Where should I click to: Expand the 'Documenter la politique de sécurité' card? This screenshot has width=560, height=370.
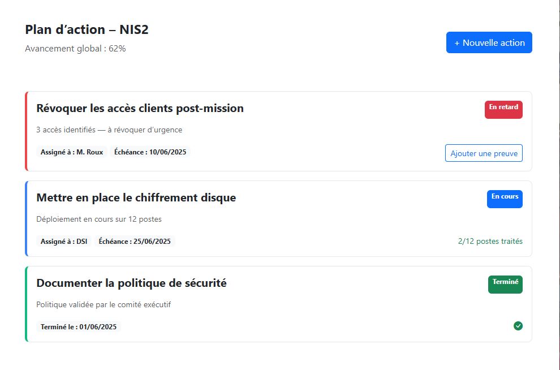pos(131,283)
